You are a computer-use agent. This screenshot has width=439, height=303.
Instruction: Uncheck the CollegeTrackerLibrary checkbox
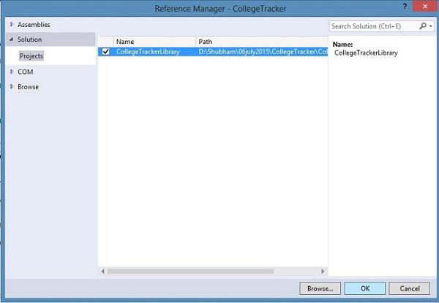click(x=105, y=51)
